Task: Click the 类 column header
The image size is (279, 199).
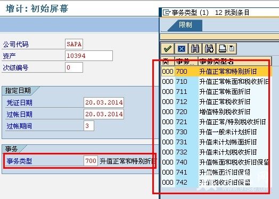Action: pos(168,62)
